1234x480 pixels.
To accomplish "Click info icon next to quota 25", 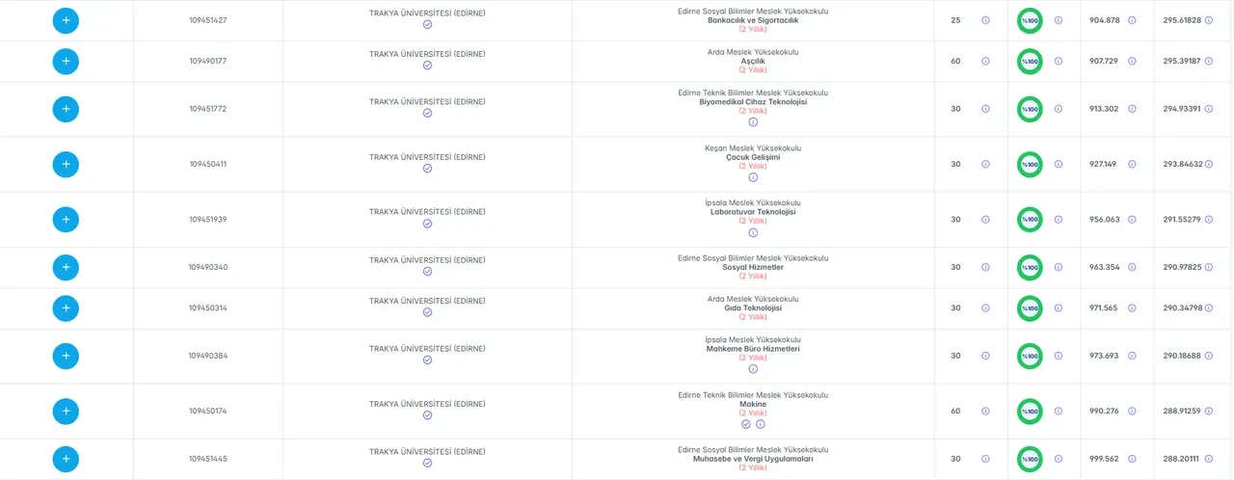I will click(985, 20).
